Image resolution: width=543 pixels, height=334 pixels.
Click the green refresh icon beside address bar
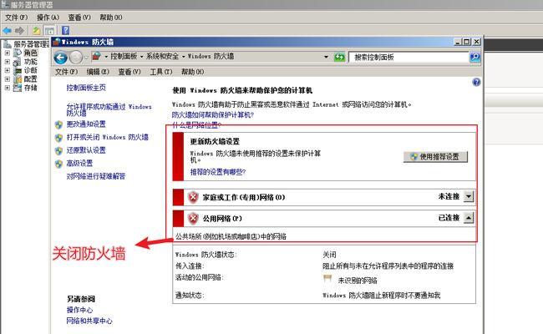pos(339,57)
